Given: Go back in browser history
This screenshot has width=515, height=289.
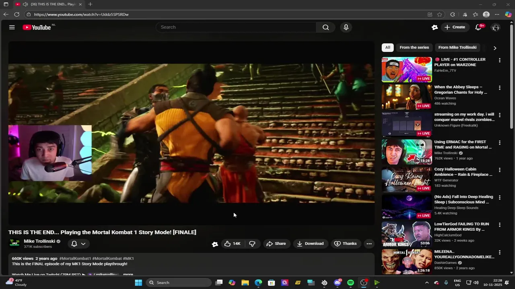Looking at the screenshot, I should [6, 14].
